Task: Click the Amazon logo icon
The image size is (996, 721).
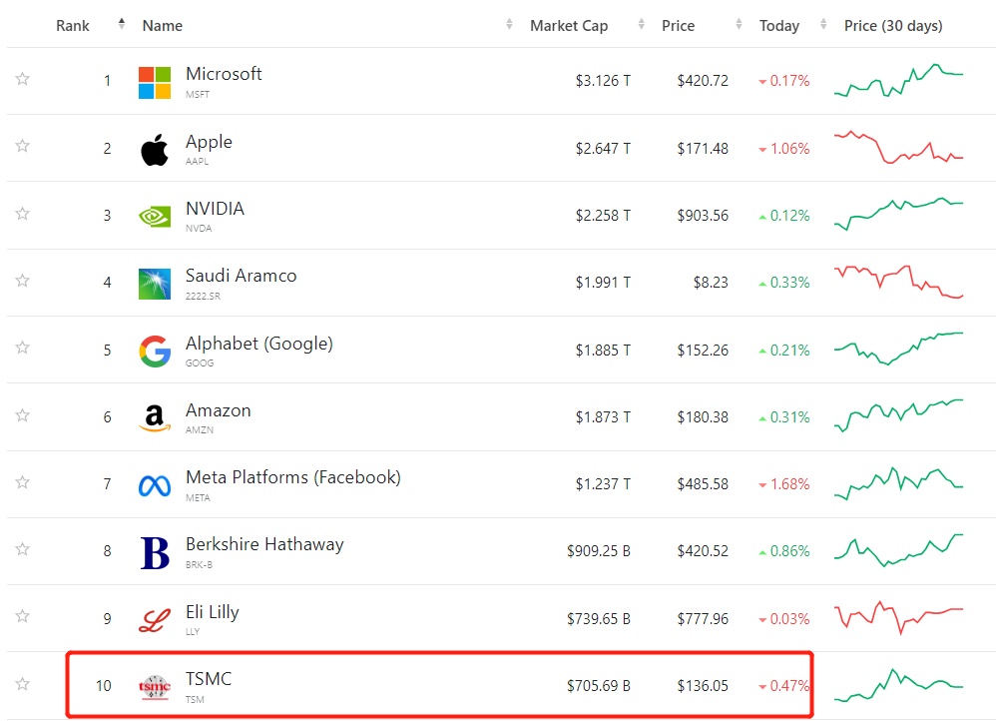Action: point(155,417)
